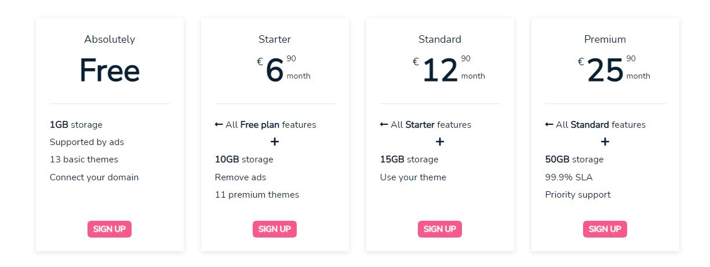The image size is (710, 267).
Task: Click the arrow icon before All Starter features
Action: 384,125
